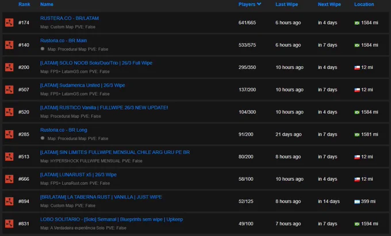Screen dimensions: 391x236
Task: Click gray status dot under Rustoria BR Main
Action: coord(43,49)
